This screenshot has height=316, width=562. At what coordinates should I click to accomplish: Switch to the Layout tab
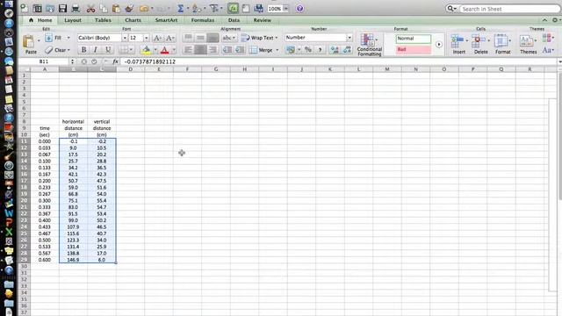[x=73, y=20]
